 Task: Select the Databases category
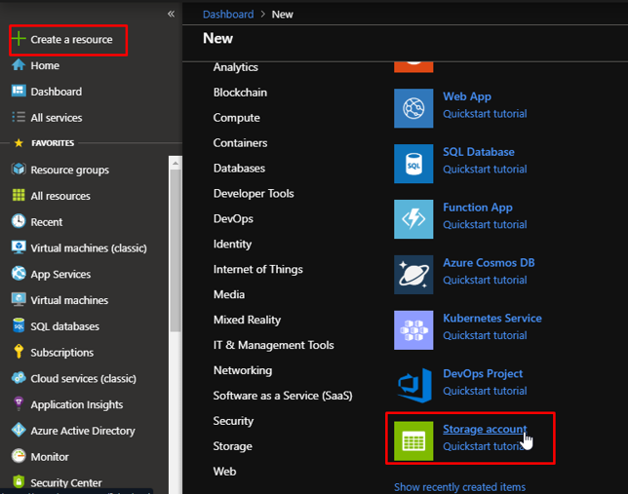[x=239, y=169]
